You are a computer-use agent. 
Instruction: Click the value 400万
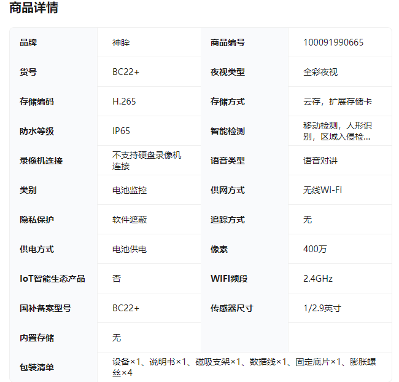point(315,249)
